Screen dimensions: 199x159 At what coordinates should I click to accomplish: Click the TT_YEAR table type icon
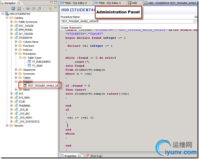click(29, 66)
